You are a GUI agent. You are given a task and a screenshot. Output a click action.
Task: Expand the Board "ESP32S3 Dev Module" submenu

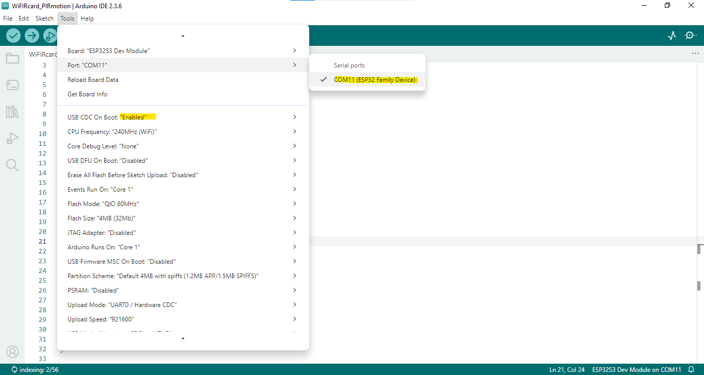point(183,50)
